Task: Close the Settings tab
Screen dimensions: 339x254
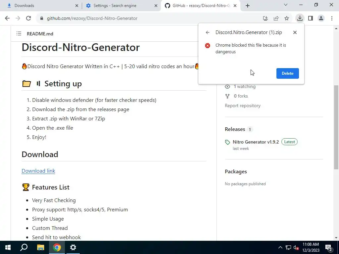Action: 156,6
